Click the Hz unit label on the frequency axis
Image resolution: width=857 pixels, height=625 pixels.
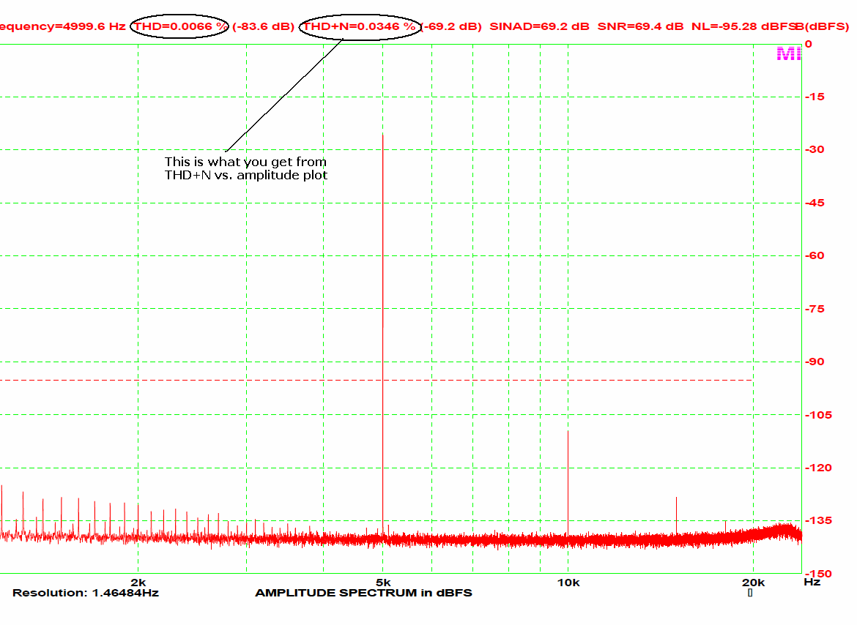812,583
